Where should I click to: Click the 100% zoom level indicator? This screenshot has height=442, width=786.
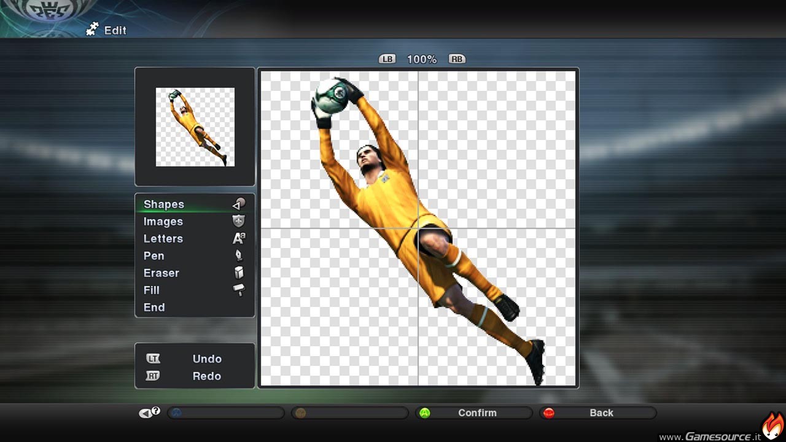[422, 60]
